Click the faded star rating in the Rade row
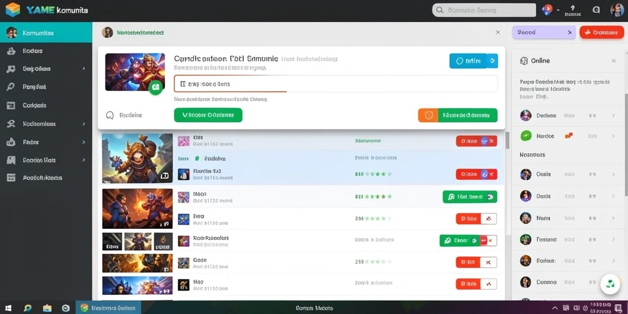Viewport: 628px width, 314px height. [x=378, y=261]
